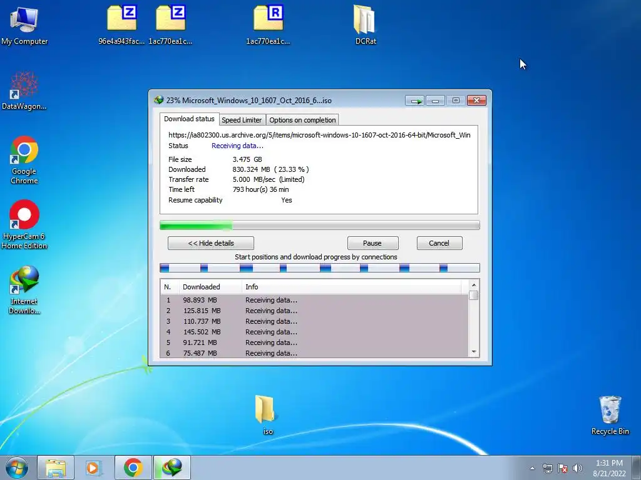Click the N. column header
The width and height of the screenshot is (641, 480).
169,286
